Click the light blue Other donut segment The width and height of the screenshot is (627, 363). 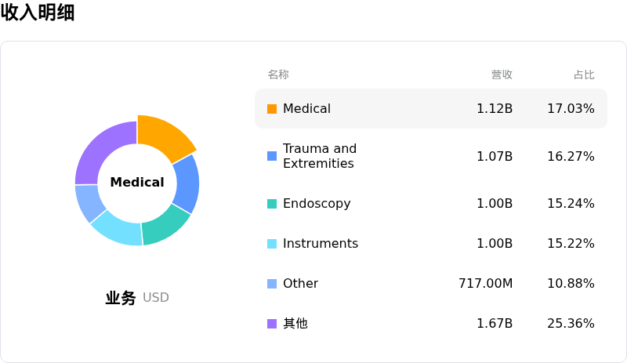tap(89, 202)
